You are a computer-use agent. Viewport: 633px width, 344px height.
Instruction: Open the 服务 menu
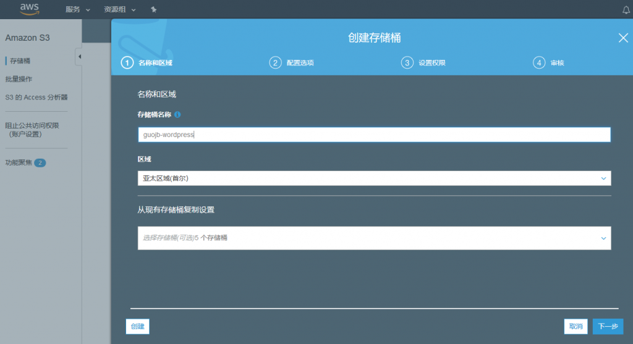pyautogui.click(x=77, y=9)
